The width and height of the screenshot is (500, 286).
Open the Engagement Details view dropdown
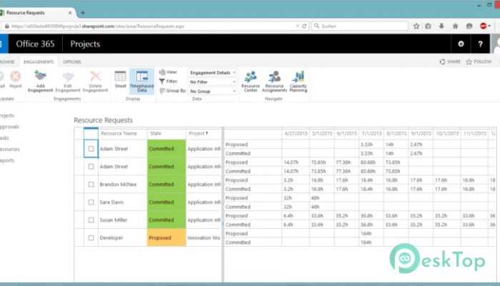tap(212, 73)
